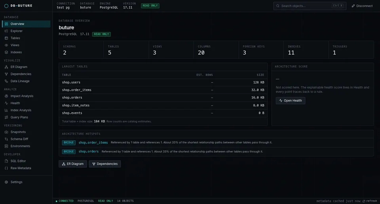Navigate to Schema Diff

pyautogui.click(x=26, y=139)
